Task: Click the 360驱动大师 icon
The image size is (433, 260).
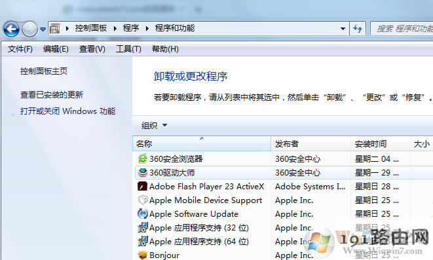Action: (x=143, y=172)
